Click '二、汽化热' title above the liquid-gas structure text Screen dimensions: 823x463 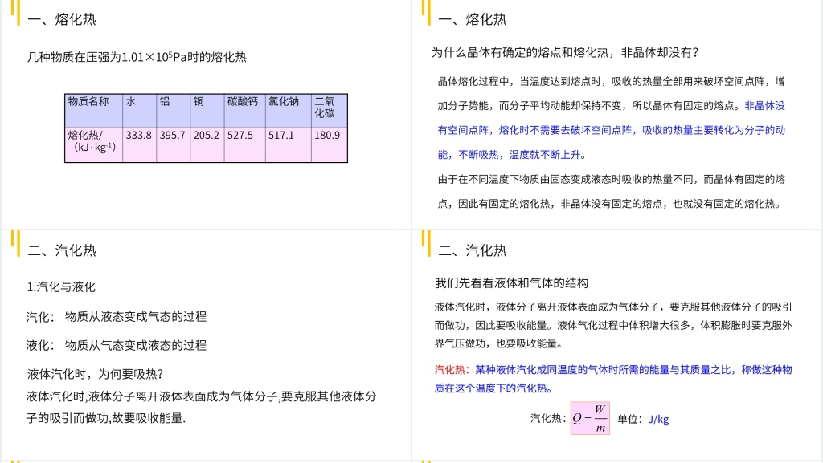(473, 250)
